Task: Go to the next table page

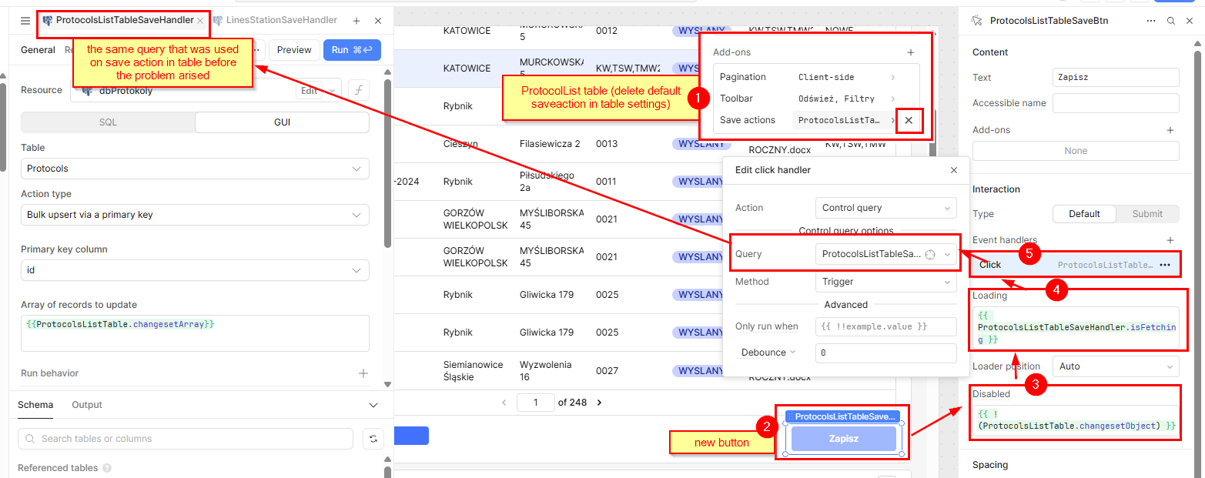Action: click(x=599, y=403)
